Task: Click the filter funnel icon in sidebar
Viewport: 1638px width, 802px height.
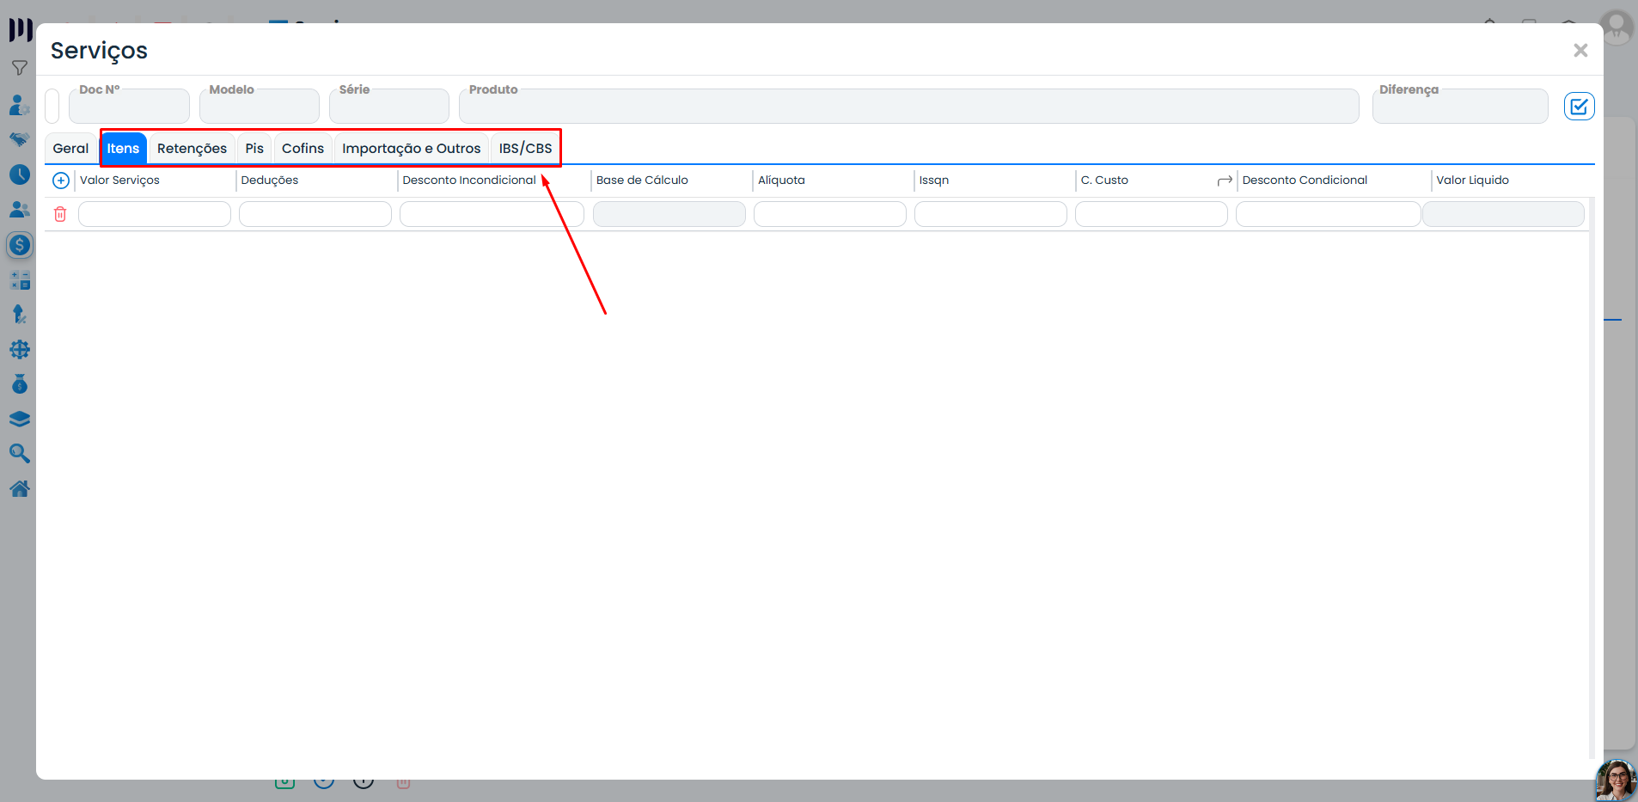Action: coord(19,68)
